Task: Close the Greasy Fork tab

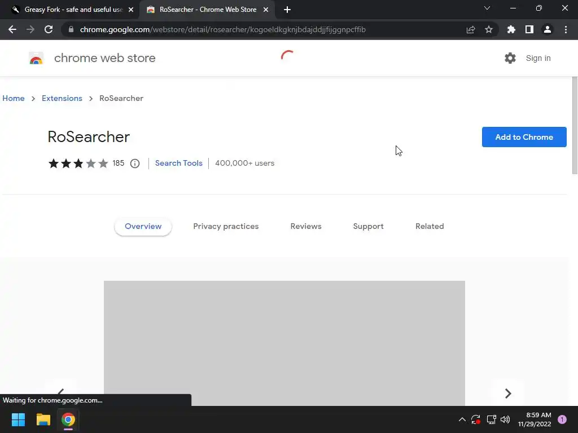Action: click(x=131, y=10)
